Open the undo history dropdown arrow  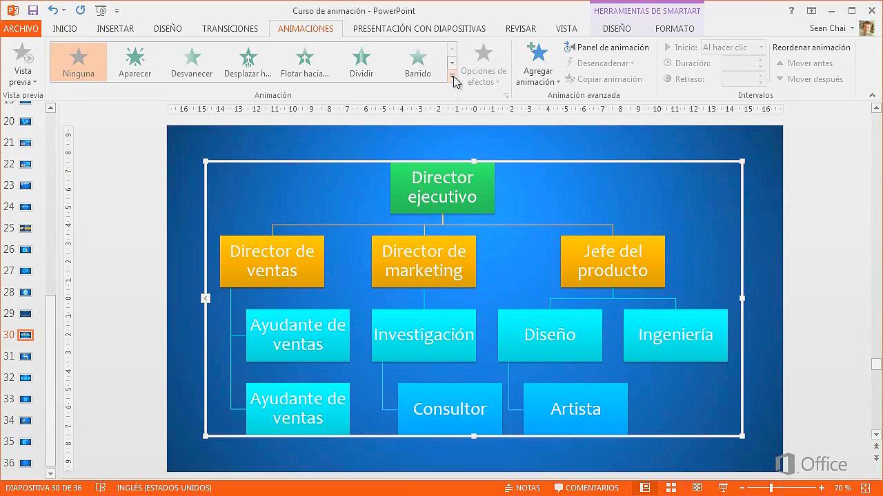click(63, 11)
